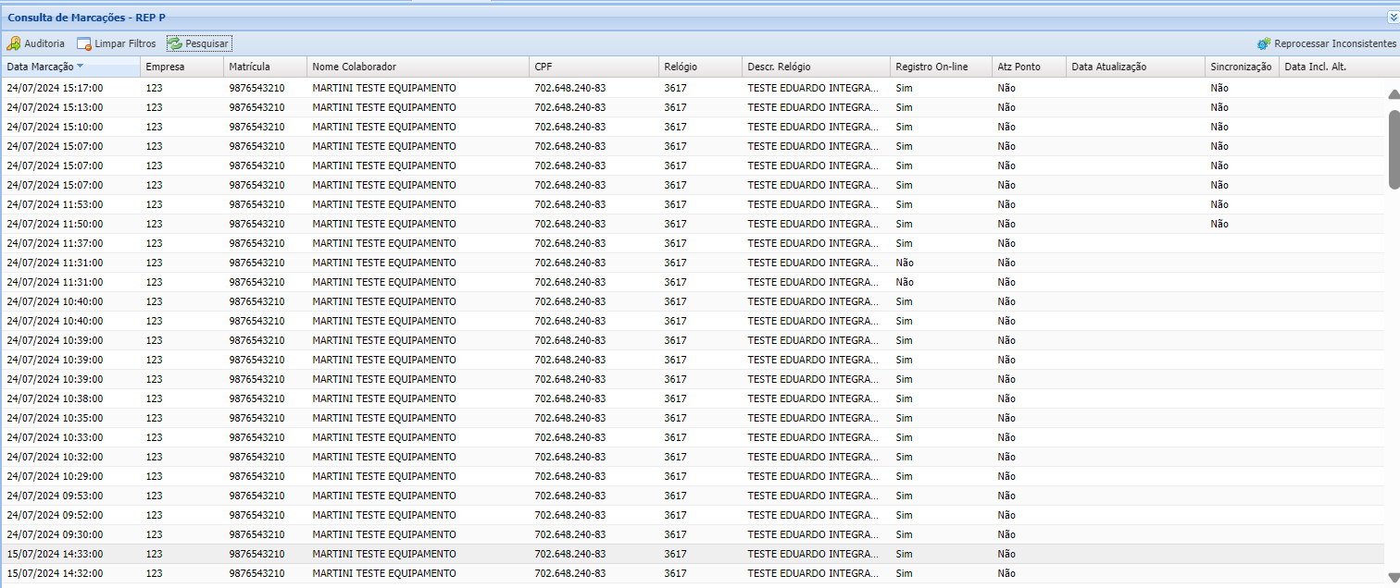Collapse the Consulta de Marcações panel
Viewport: 1400px width, 588px height.
[1392, 18]
